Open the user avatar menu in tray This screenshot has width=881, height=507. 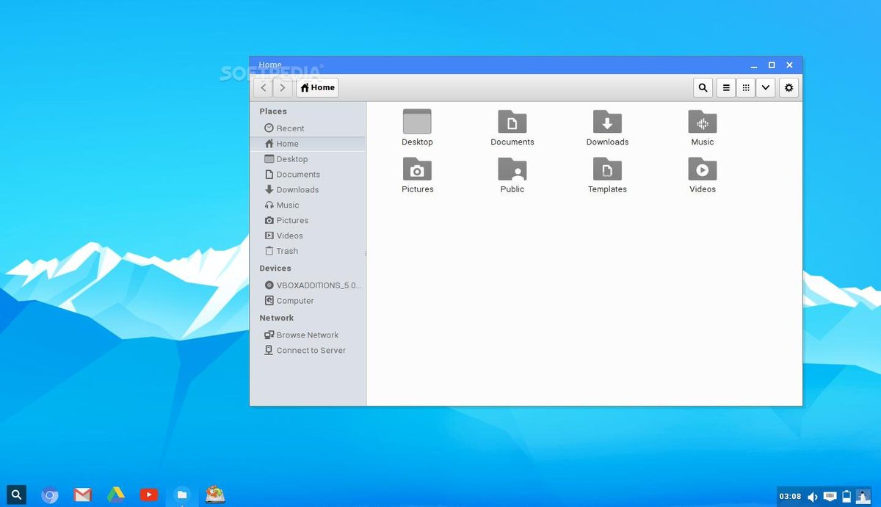(x=863, y=497)
